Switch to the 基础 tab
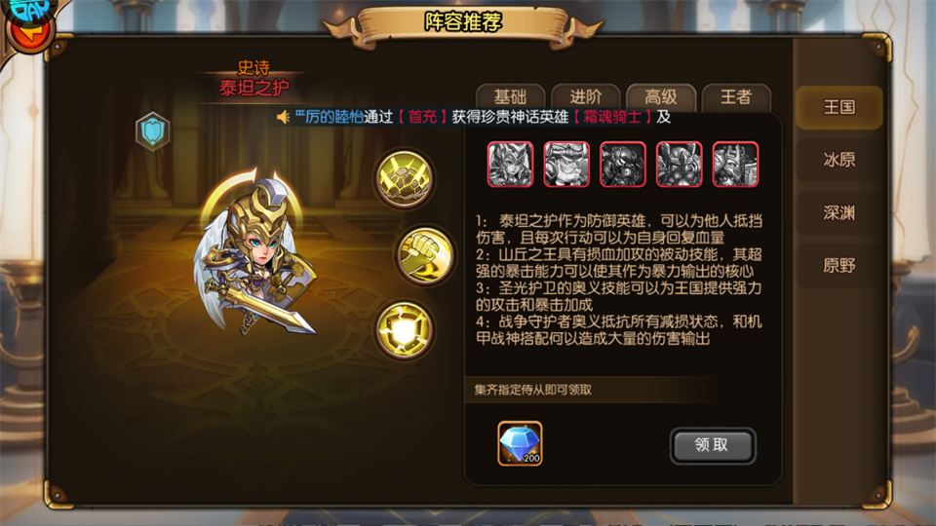Image resolution: width=936 pixels, height=526 pixels. [x=510, y=96]
